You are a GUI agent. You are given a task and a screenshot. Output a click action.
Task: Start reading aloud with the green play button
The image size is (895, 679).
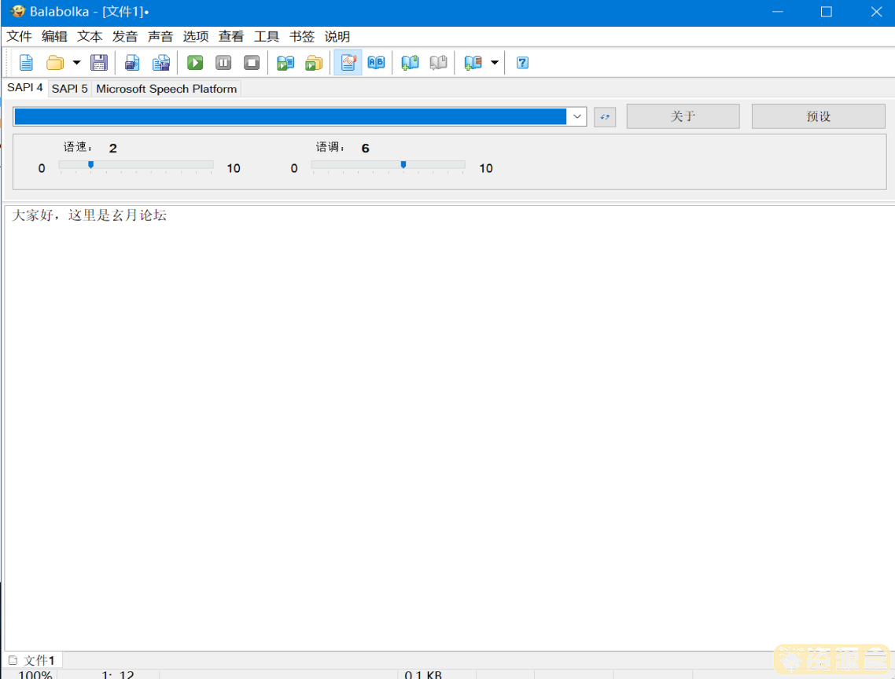tap(195, 62)
